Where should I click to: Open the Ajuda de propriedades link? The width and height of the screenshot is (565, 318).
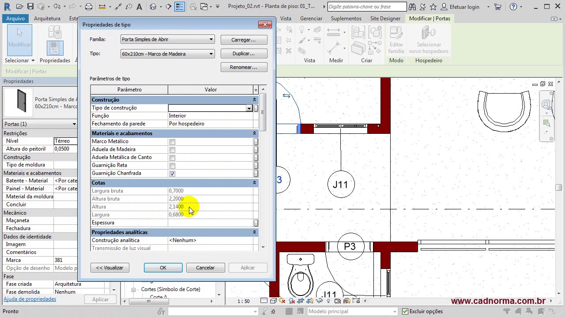point(30,299)
